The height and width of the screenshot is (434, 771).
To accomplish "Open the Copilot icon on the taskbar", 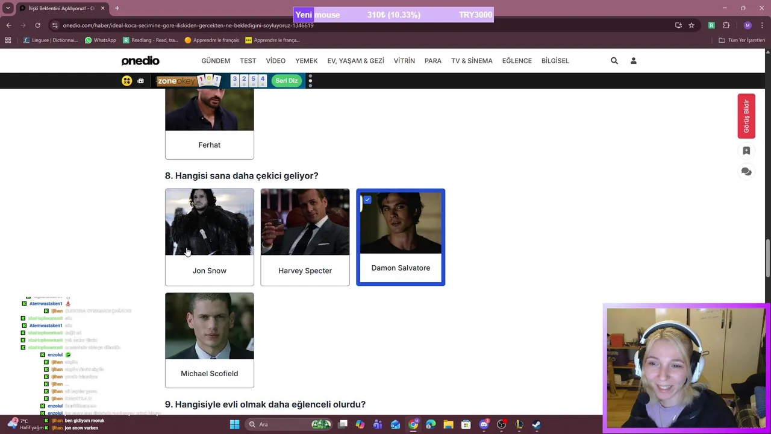I will (x=360, y=424).
